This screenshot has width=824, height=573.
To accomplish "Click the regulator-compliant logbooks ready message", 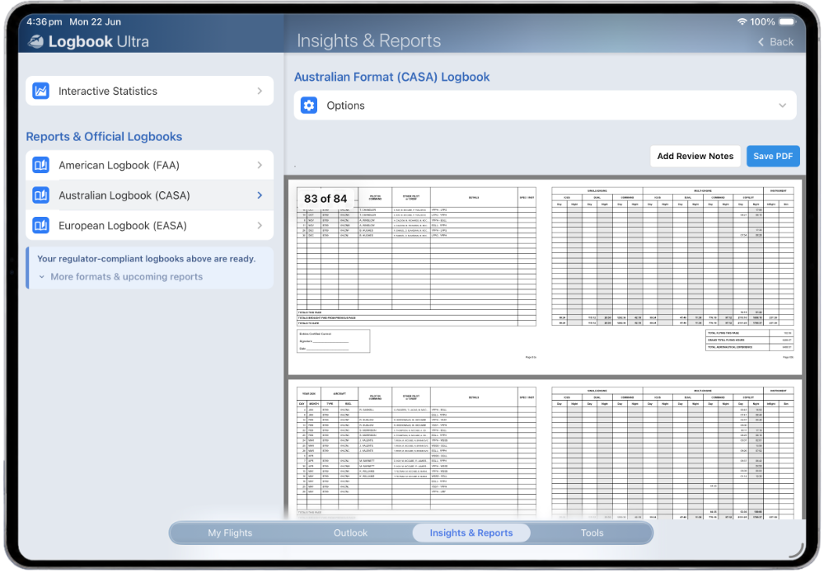I will [146, 259].
